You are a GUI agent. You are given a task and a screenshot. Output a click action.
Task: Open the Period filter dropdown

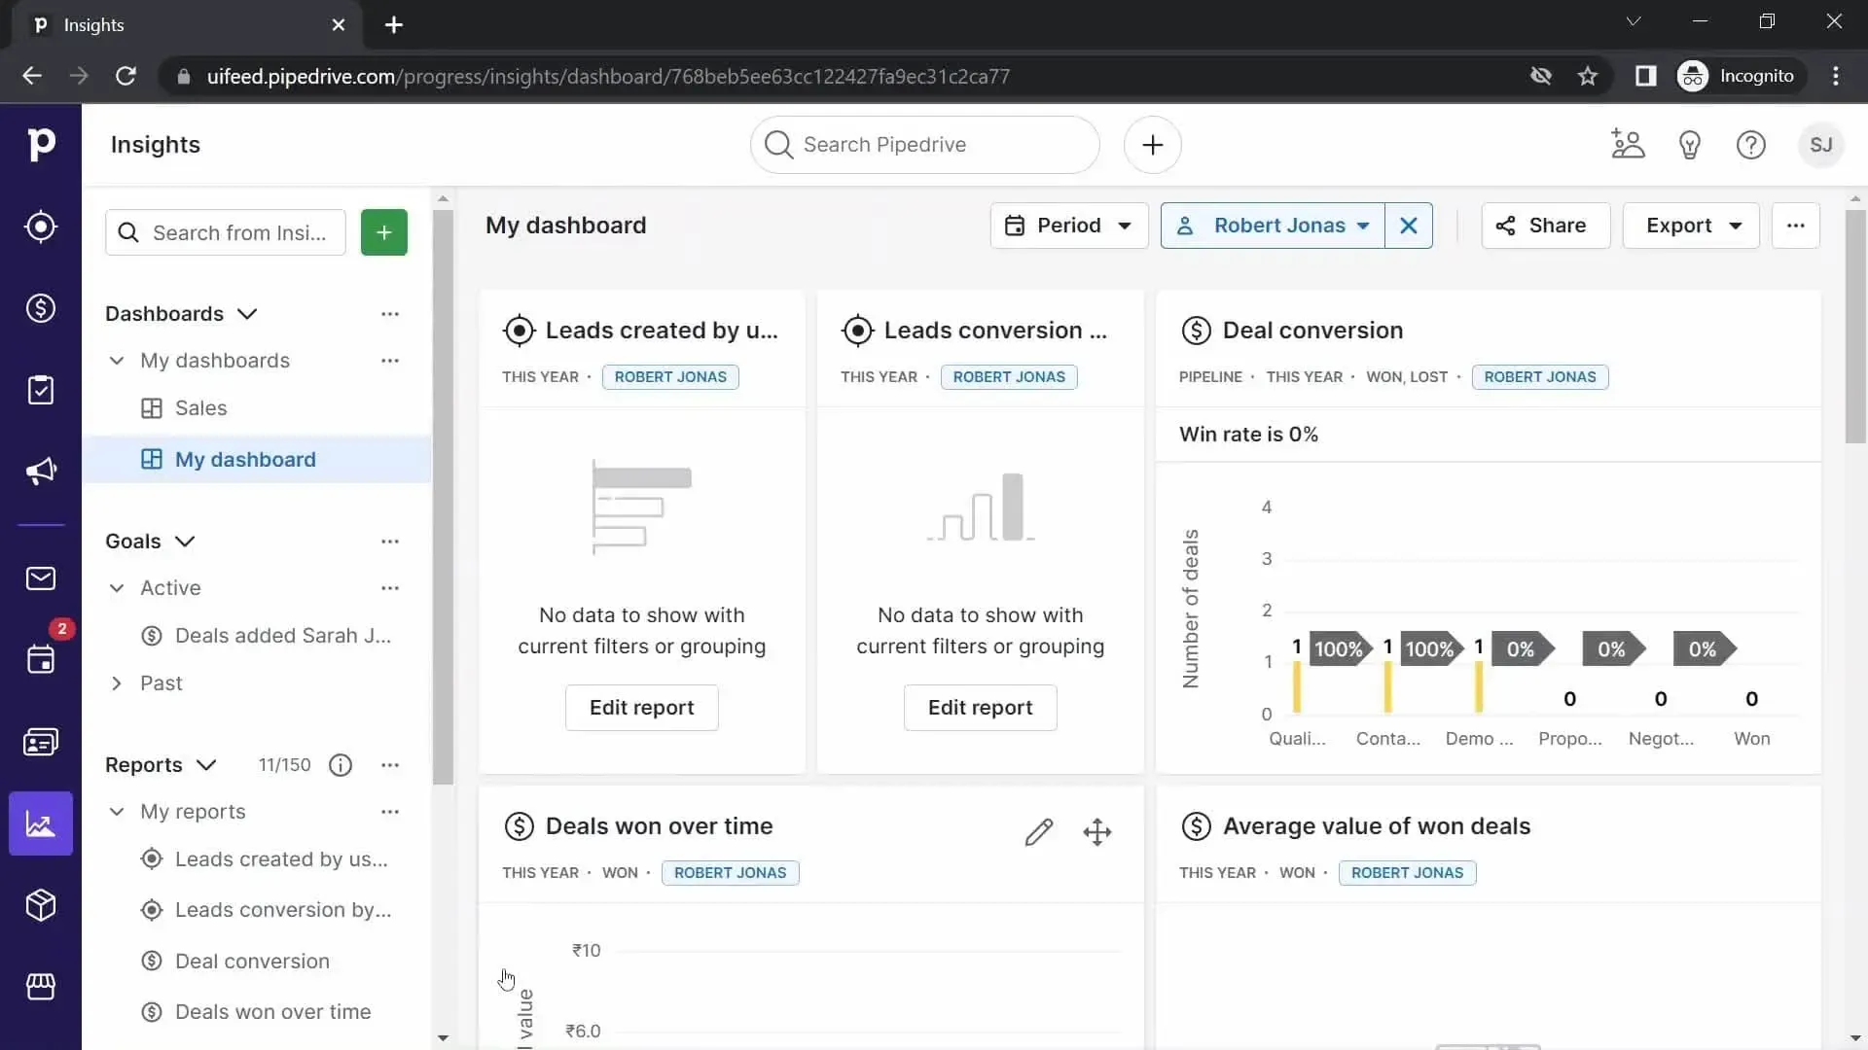pos(1068,226)
